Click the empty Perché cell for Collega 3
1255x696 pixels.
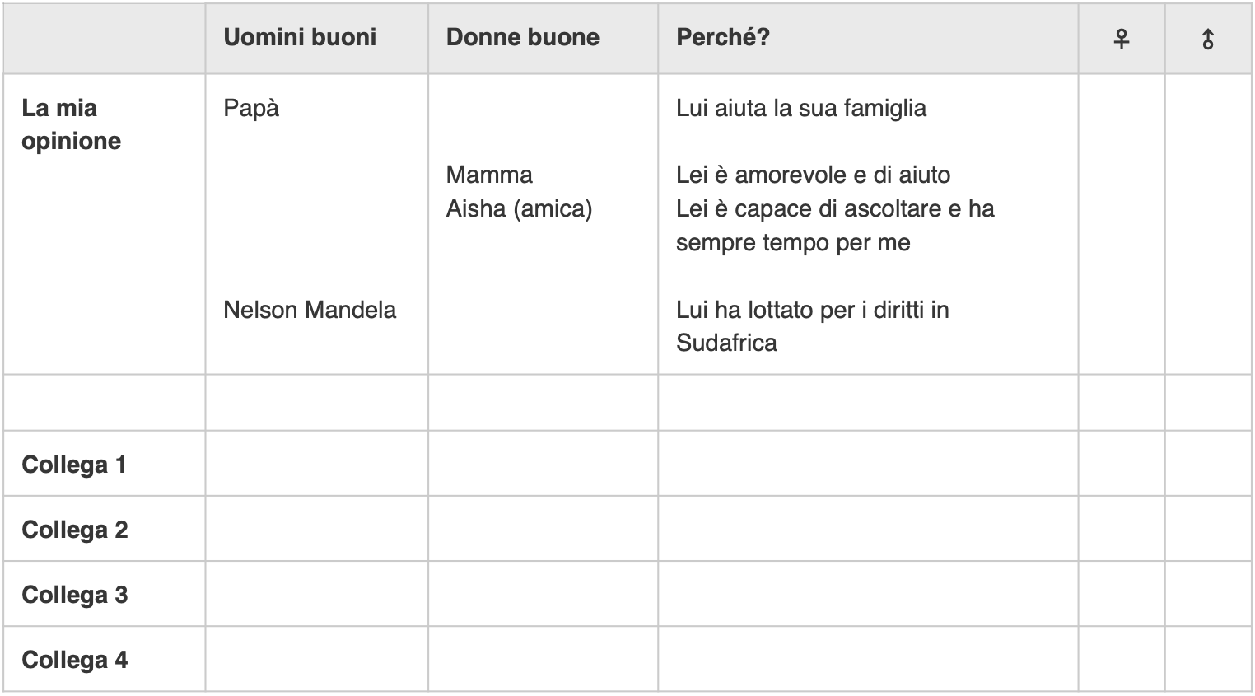pyautogui.click(x=867, y=595)
